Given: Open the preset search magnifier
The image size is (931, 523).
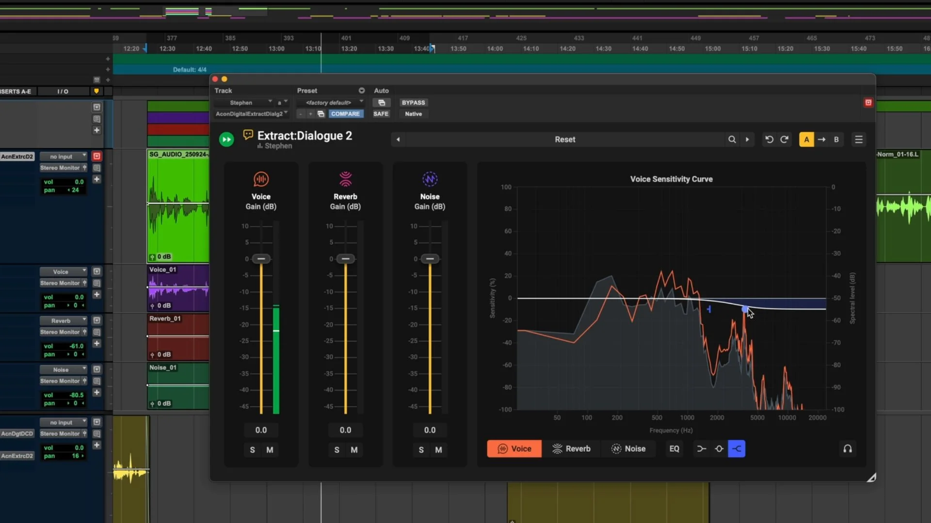Looking at the screenshot, I should click(732, 139).
